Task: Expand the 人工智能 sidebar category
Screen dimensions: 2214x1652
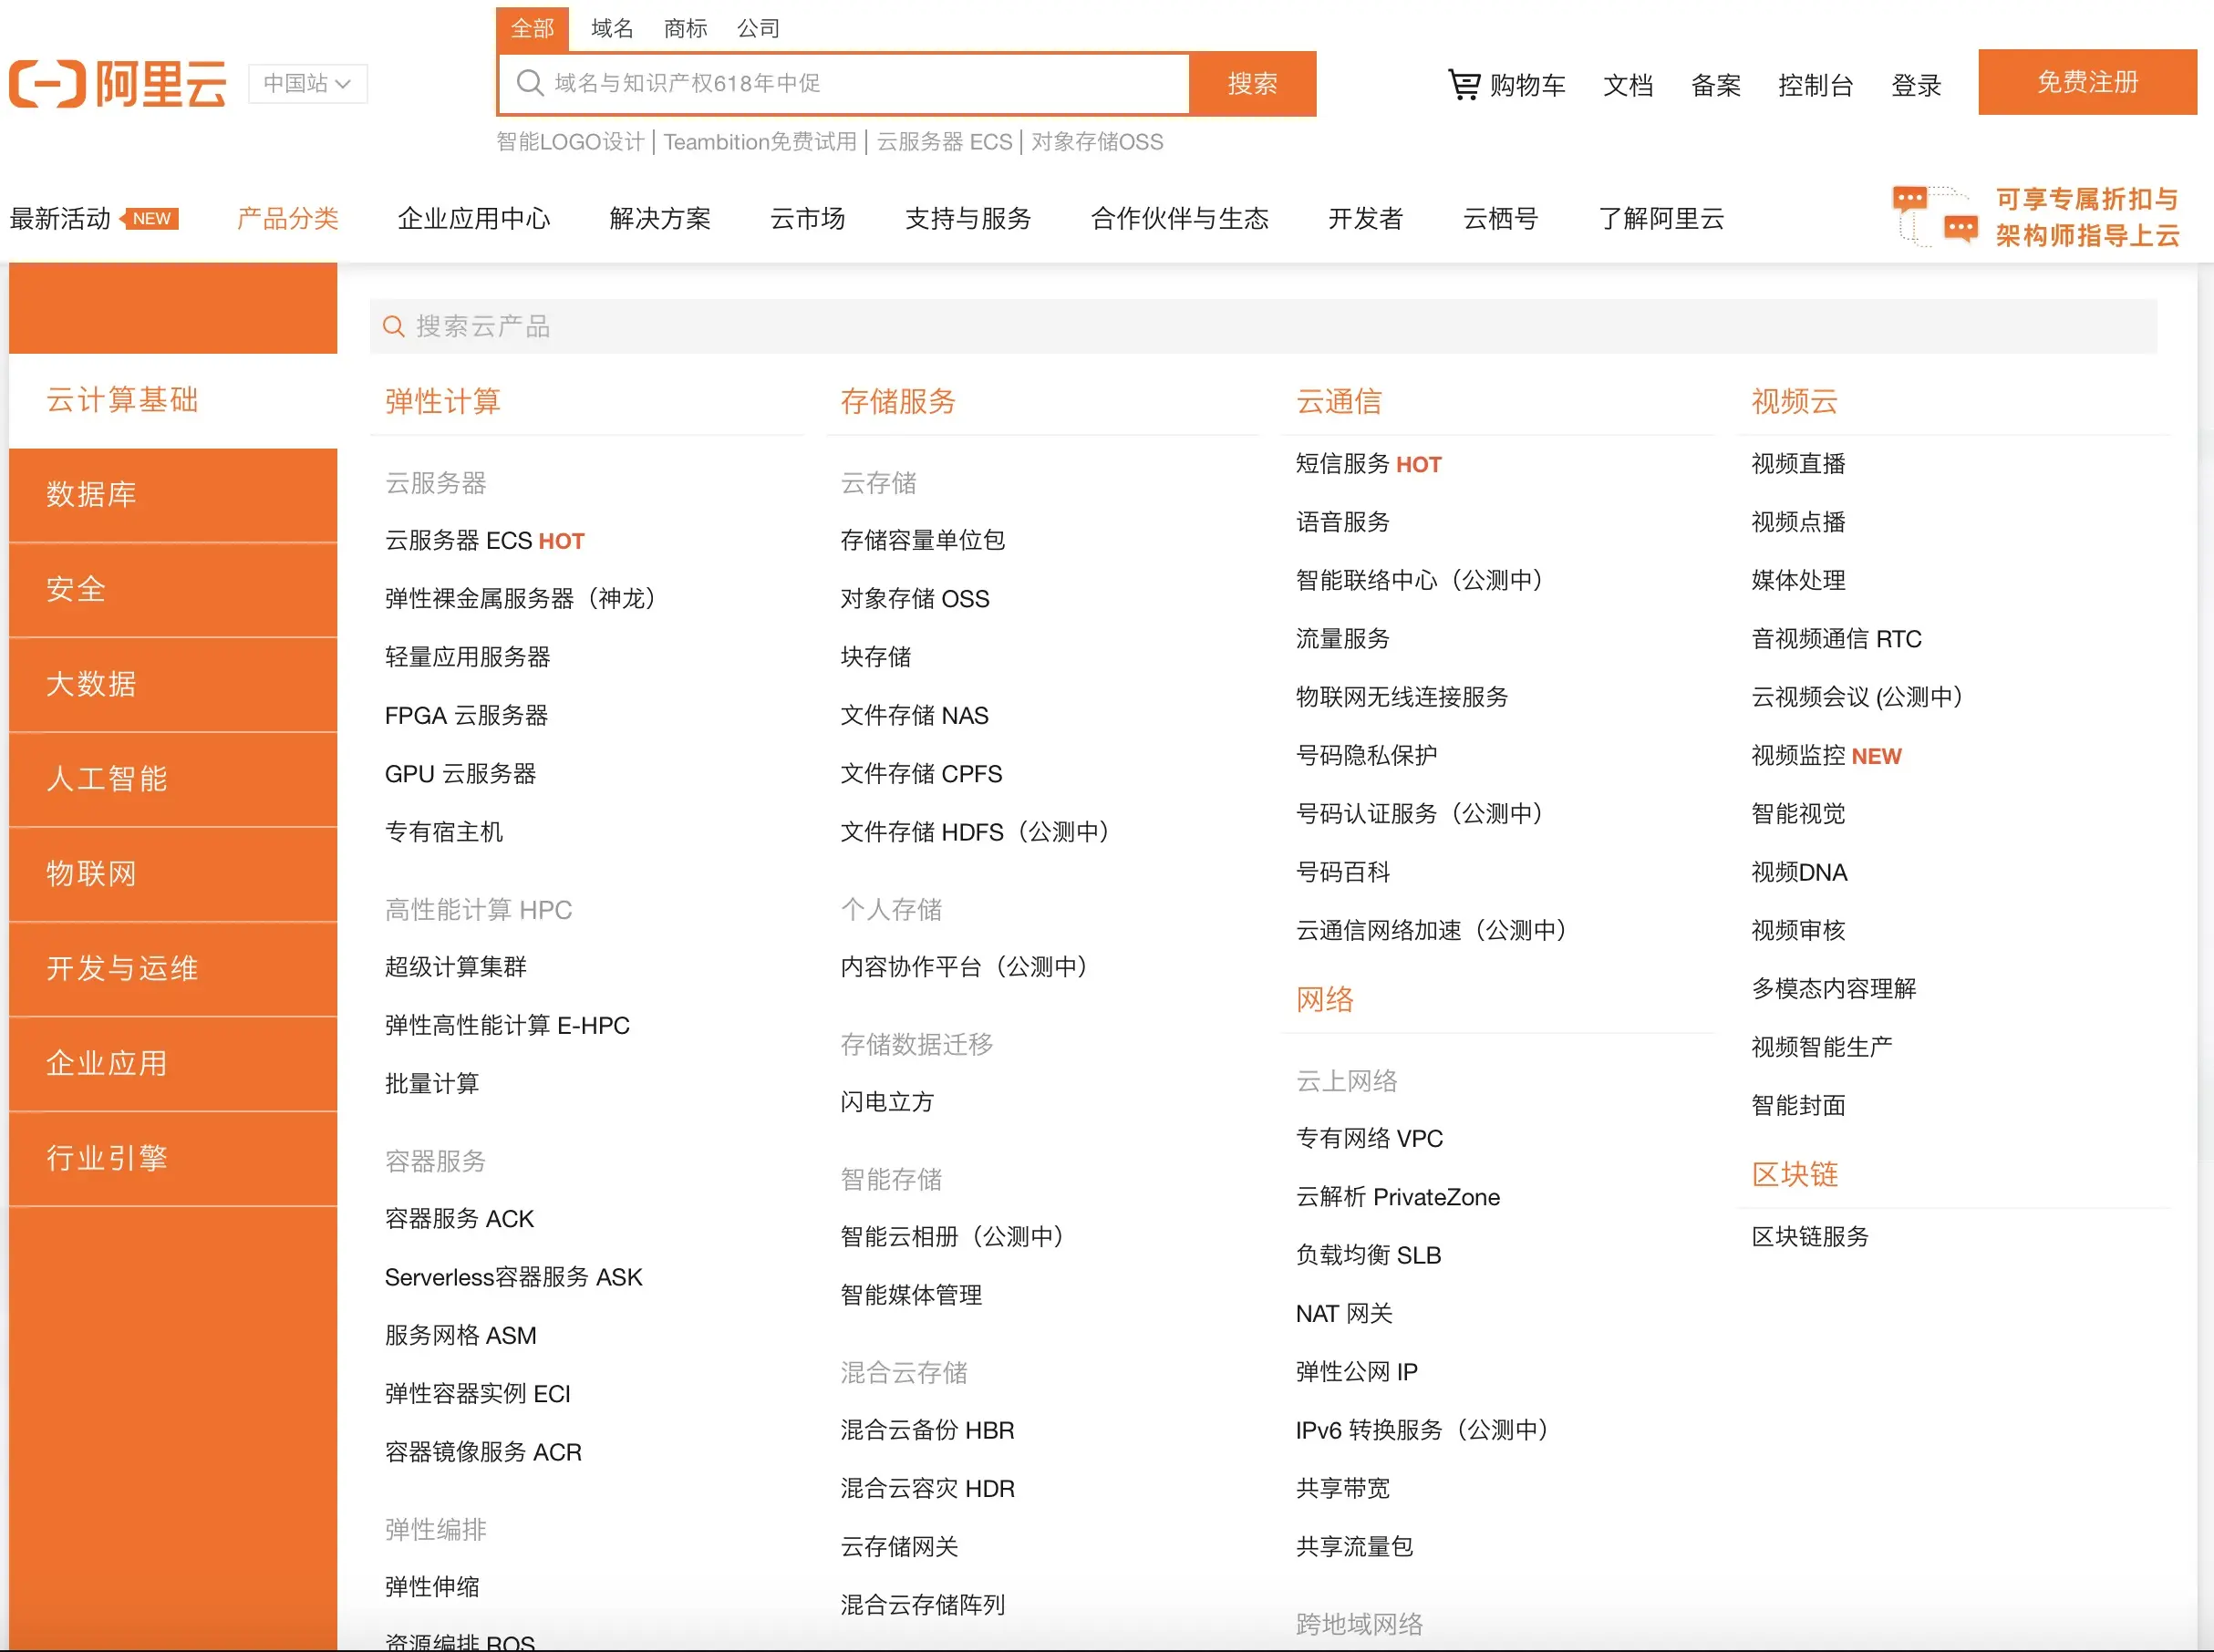Action: point(108,779)
